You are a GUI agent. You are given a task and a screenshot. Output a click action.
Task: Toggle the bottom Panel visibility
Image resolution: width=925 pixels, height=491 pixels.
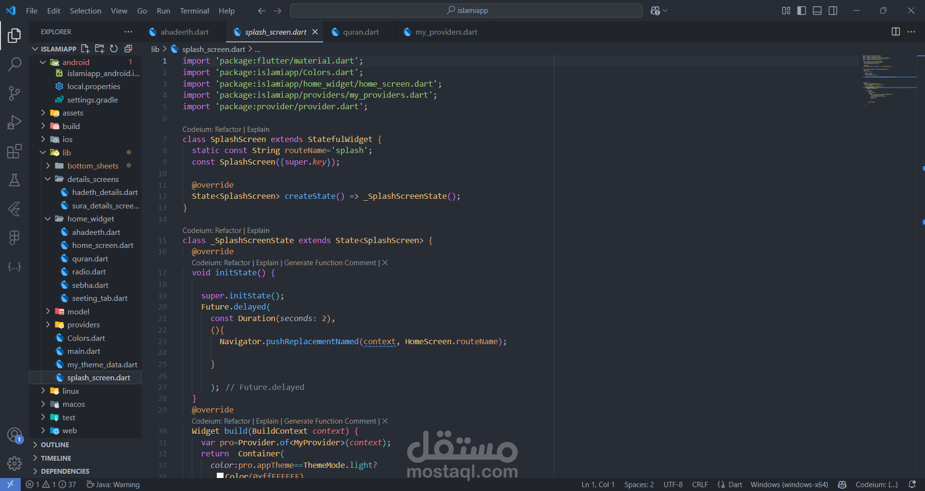pos(817,11)
